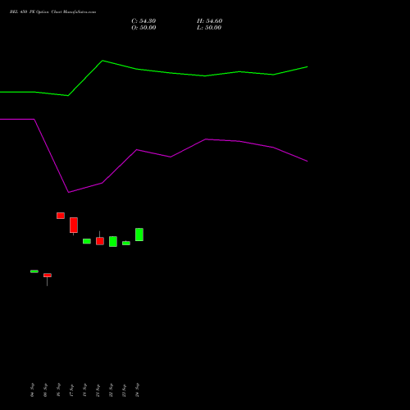Click the '24 Sep' date axis label
Image resolution: width=410 pixels, height=410 pixels.
(138, 390)
